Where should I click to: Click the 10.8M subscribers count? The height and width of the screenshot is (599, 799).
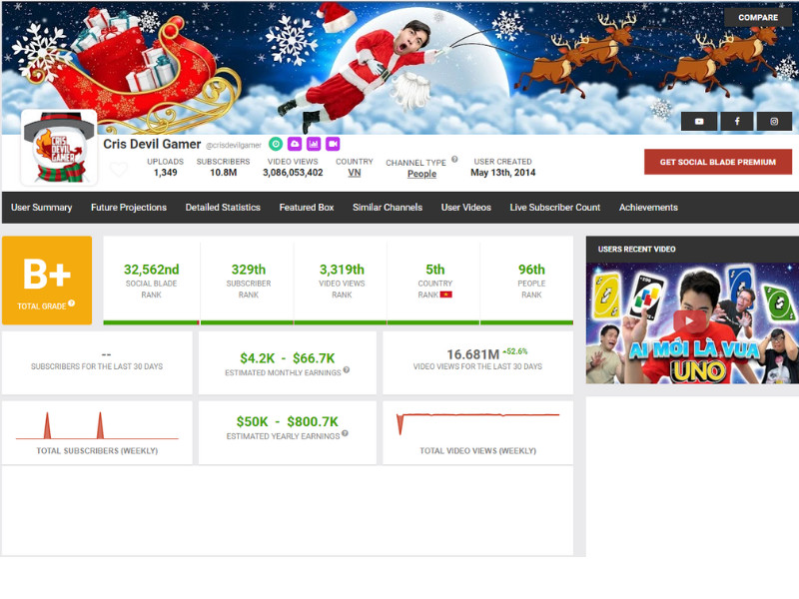click(223, 173)
